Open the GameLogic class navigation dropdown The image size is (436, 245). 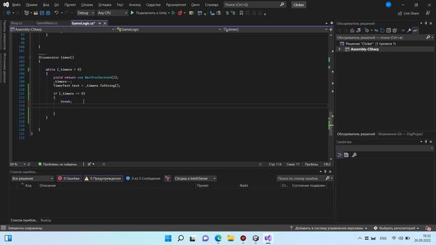pos(168,29)
